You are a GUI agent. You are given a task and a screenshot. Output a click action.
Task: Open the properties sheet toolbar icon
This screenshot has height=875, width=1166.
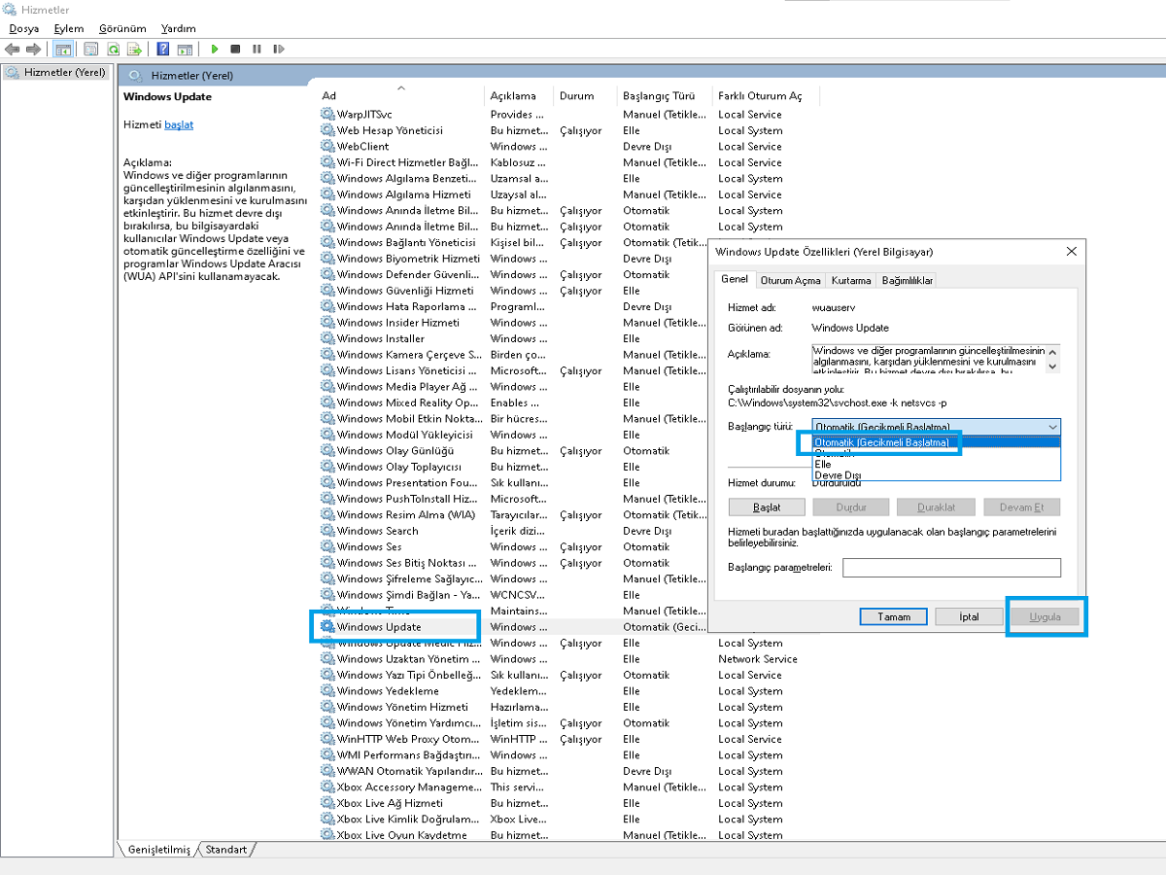(x=89, y=49)
